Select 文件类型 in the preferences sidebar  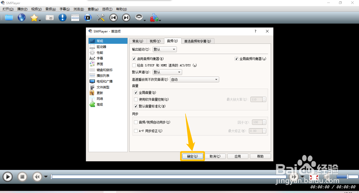[108, 87]
